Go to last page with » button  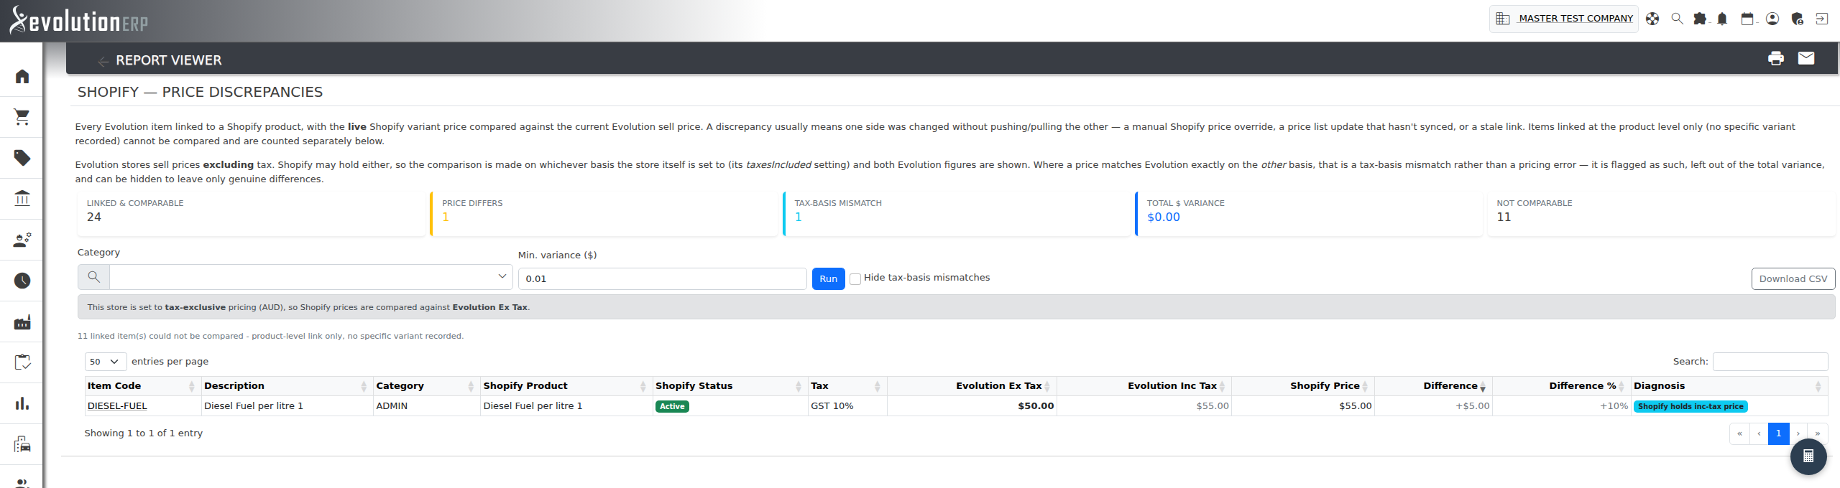pos(1817,433)
